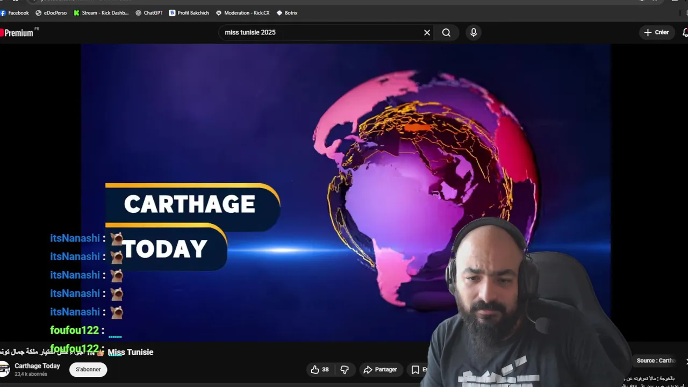
Task: Click the S'abonner button
Action: point(88,369)
